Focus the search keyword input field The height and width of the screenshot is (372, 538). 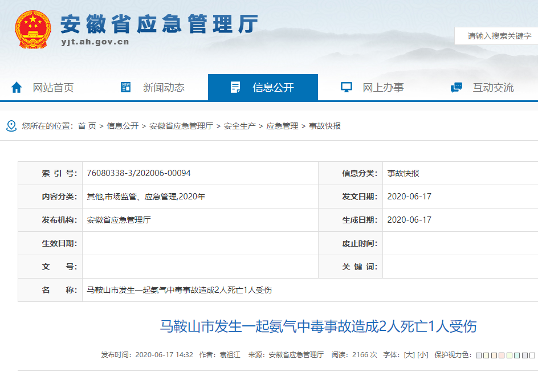click(x=499, y=36)
